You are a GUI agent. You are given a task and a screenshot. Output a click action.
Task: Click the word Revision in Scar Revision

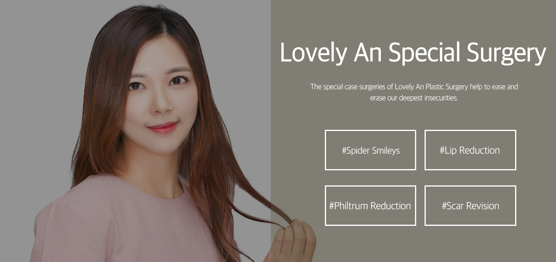pos(483,206)
